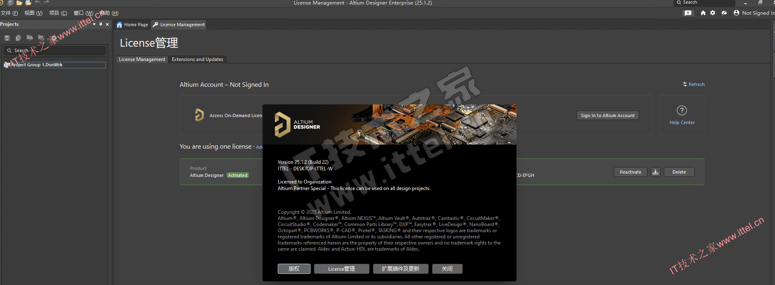Switch to the Home Page document tab

(x=132, y=25)
